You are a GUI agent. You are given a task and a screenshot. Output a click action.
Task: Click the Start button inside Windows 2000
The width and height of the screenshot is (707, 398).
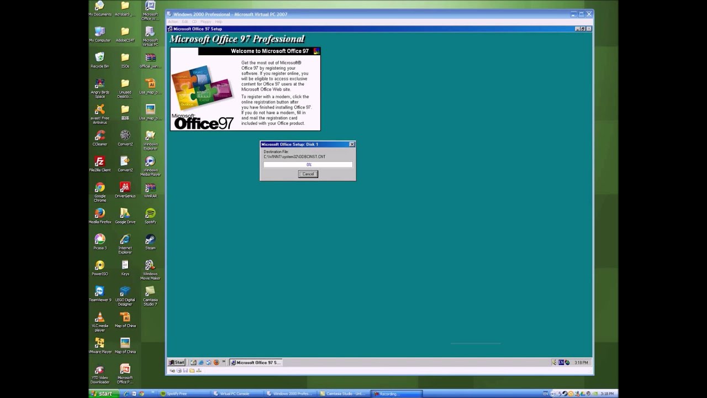177,362
